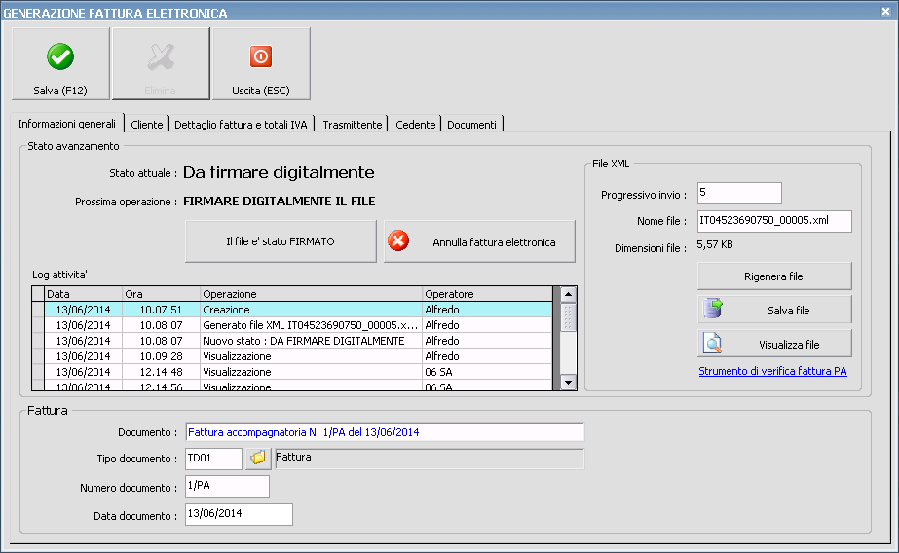
Task: Click the green checkmark Salva (F12) icon
Action: pos(60,57)
